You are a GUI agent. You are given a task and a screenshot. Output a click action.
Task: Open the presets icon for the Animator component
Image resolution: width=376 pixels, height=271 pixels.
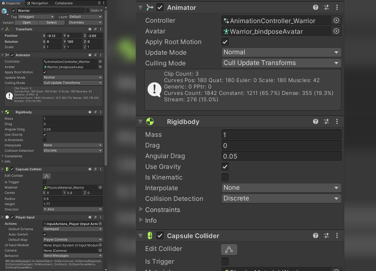326,7
